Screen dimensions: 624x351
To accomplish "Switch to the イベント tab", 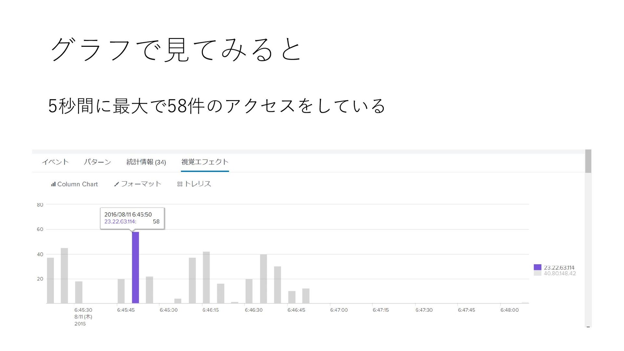I will pyautogui.click(x=55, y=162).
